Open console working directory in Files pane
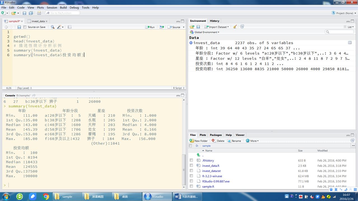The width and height of the screenshot is (358, 201). [x=34, y=95]
